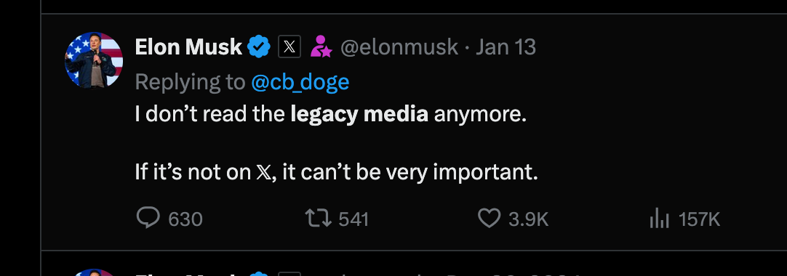This screenshot has height=276, width=787.
Task: Click the Elon Musk display name
Action: [x=188, y=47]
